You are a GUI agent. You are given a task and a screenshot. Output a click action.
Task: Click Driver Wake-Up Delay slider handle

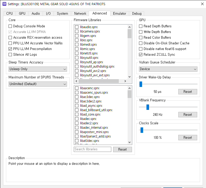[141, 84]
